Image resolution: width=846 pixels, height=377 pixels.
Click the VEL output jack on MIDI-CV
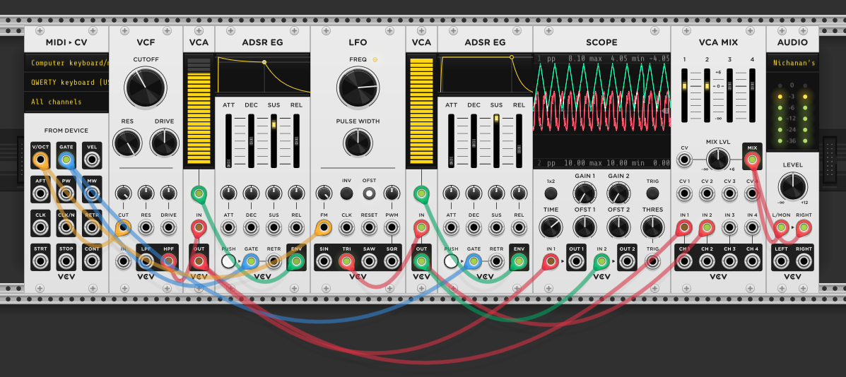(x=93, y=160)
